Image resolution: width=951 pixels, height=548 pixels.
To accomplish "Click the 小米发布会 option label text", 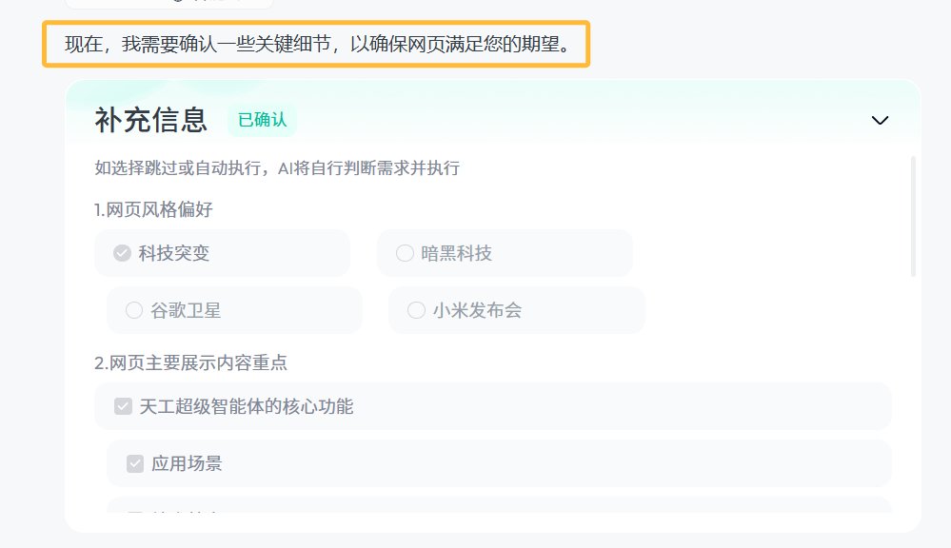I will (x=478, y=310).
